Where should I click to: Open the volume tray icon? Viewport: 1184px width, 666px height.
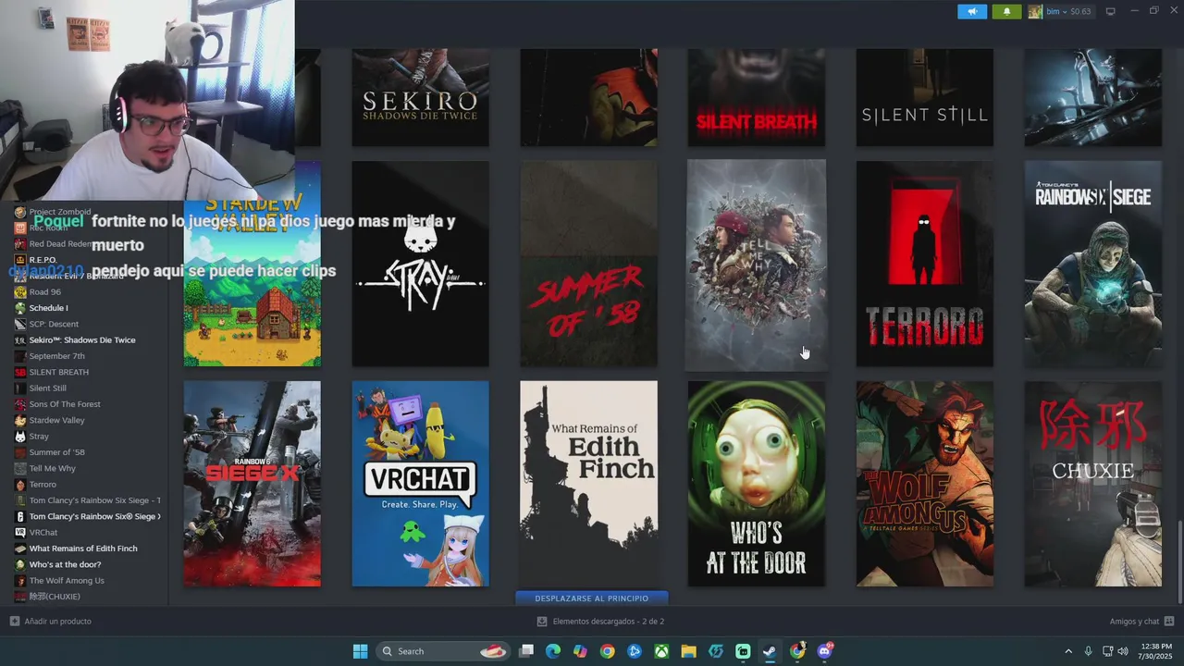(1123, 651)
